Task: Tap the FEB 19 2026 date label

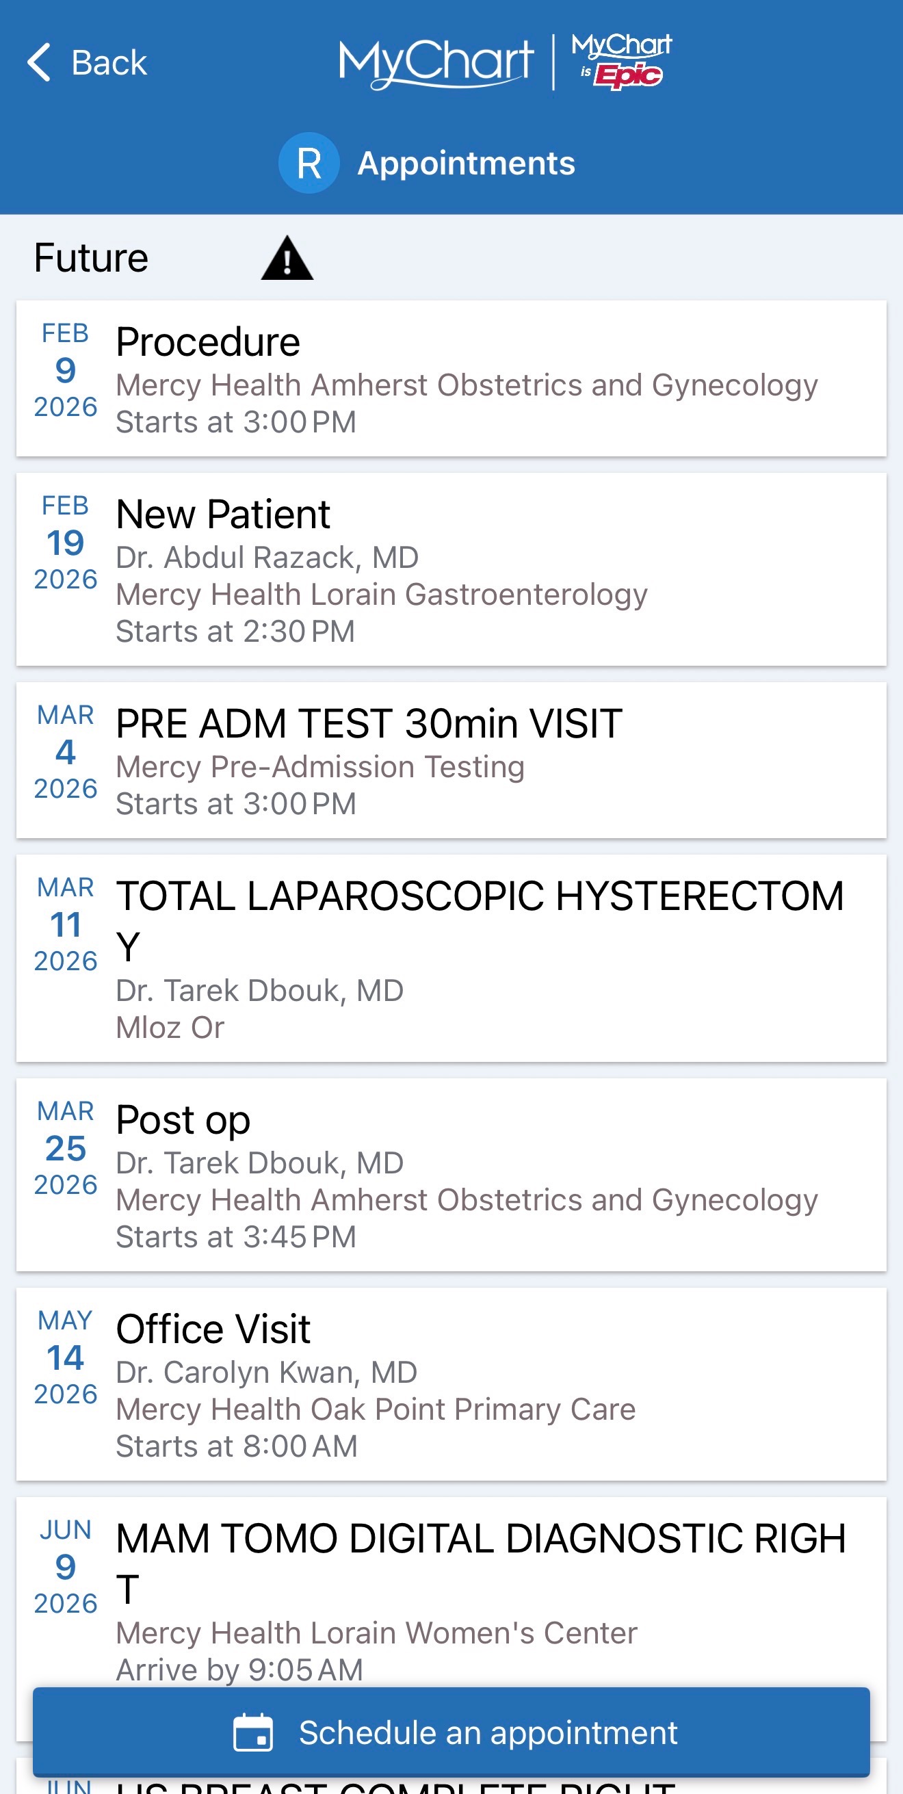Action: (66, 543)
